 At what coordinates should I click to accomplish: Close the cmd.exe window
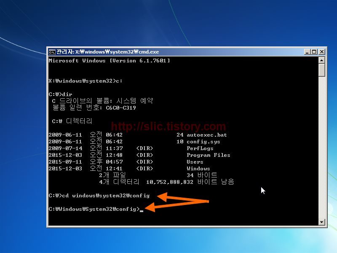point(322,51)
